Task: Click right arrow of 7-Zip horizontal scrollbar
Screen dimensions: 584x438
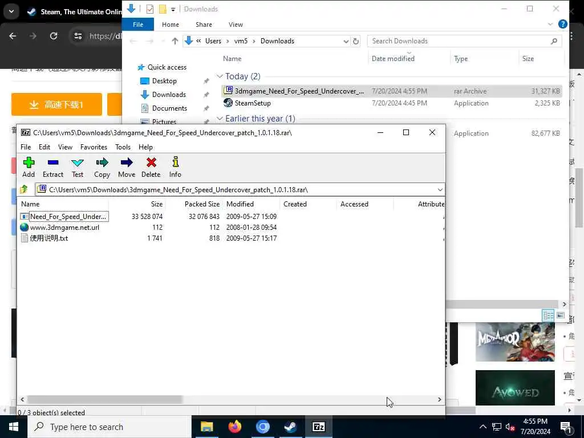Action: pyautogui.click(x=440, y=399)
